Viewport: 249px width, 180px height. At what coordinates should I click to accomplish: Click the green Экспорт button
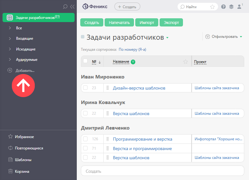point(171,22)
